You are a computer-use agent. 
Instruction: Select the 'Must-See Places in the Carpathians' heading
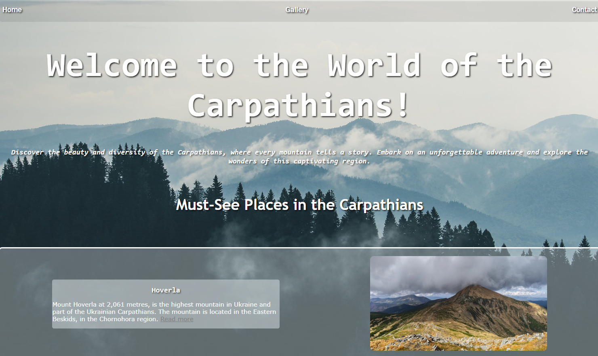pos(299,205)
